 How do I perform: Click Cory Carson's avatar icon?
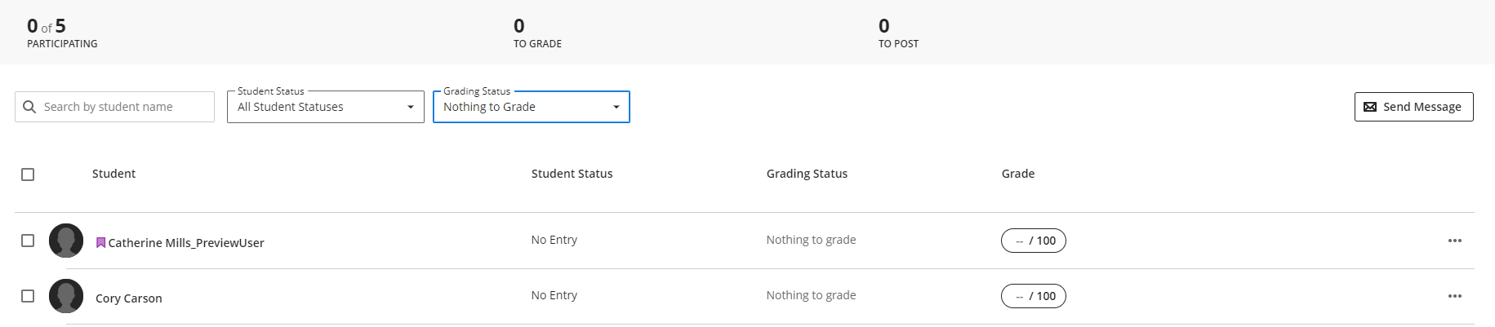pos(66,296)
